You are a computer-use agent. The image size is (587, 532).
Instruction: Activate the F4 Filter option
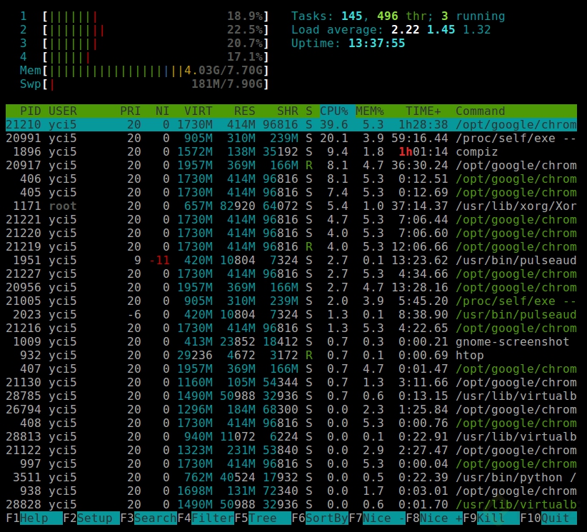click(206, 518)
